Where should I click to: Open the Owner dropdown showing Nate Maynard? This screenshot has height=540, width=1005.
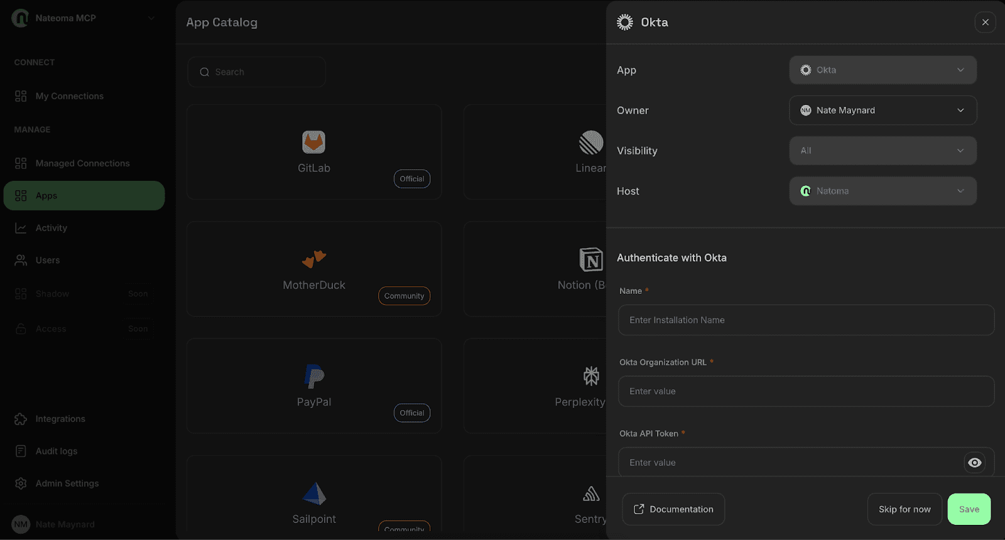point(883,110)
